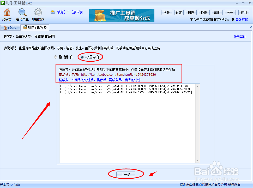Click the film icon on 制作主图视频 tab
253x188 pixels.
pos(25,27)
